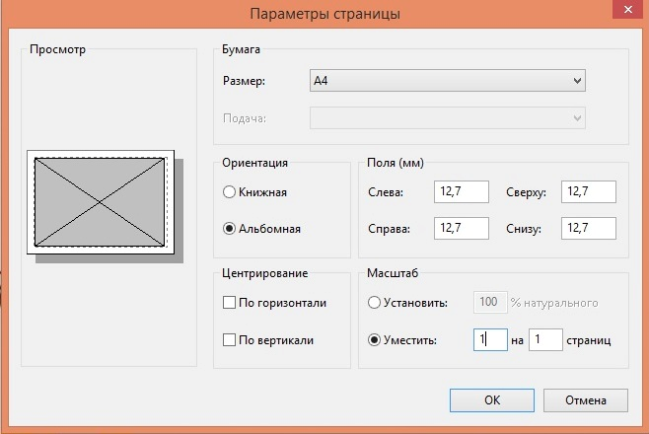Select Книжная portrait orientation

(x=230, y=192)
